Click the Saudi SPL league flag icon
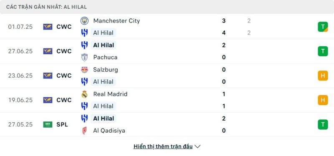This screenshot has width=334, height=156. point(48,124)
